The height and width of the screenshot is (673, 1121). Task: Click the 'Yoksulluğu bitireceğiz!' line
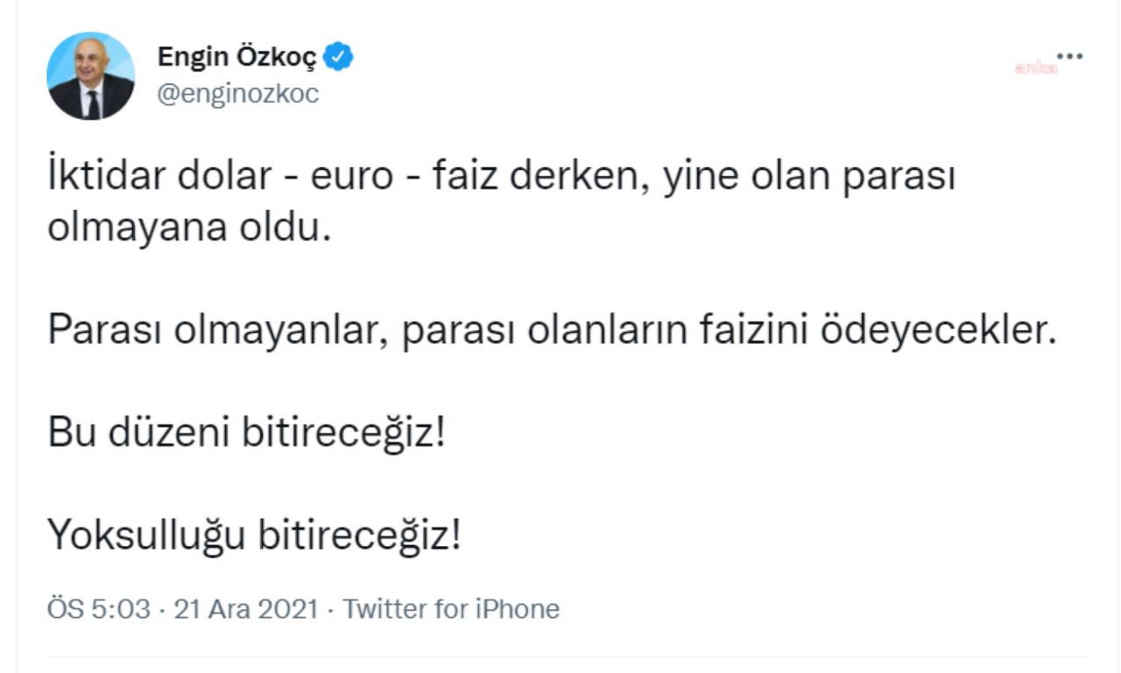pyautogui.click(x=254, y=535)
